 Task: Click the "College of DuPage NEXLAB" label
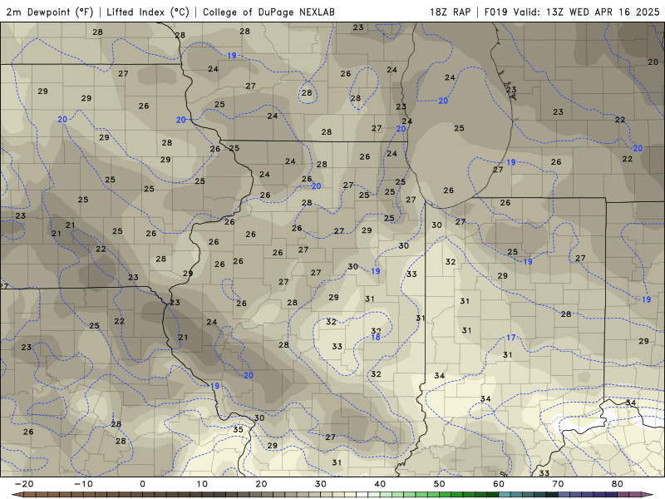point(268,12)
